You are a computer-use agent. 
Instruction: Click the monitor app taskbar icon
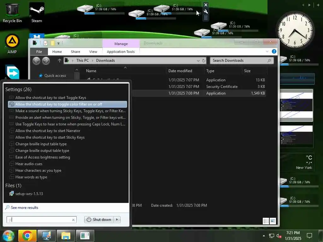pos(47,236)
